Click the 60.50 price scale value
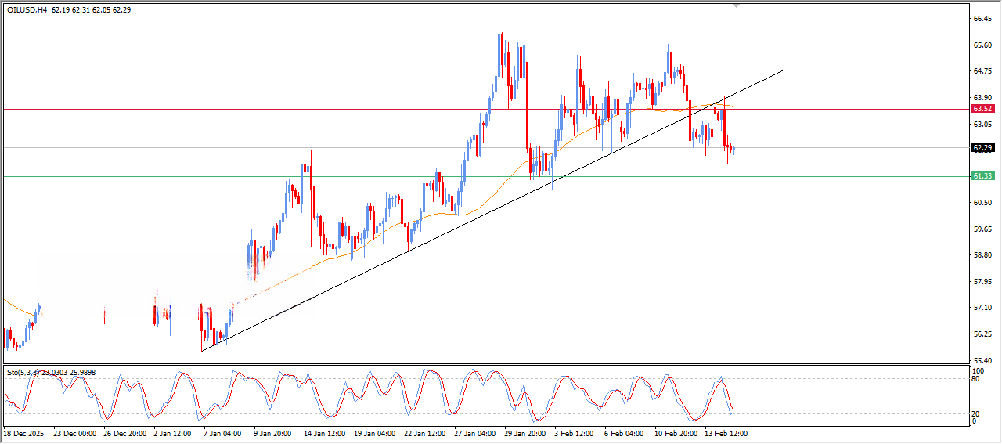This screenshot has width=1002, height=444. click(x=982, y=203)
